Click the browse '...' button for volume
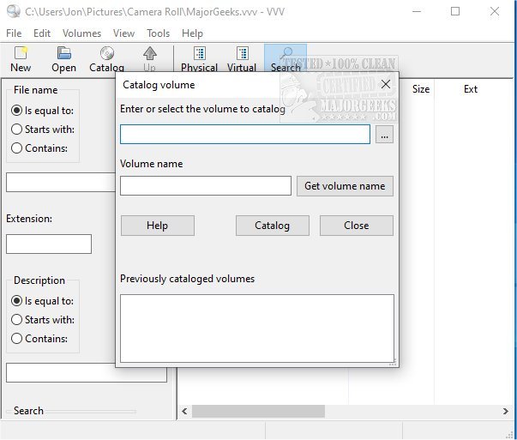This screenshot has height=440, width=517. 384,135
